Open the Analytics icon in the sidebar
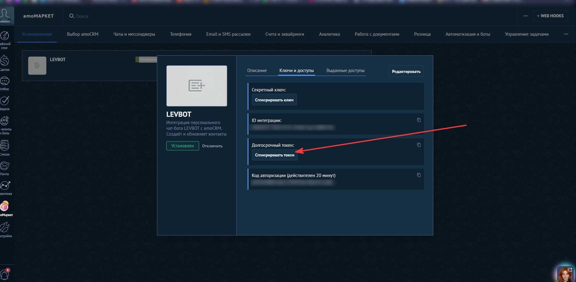Image resolution: width=576 pixels, height=282 pixels. pyautogui.click(x=5, y=185)
